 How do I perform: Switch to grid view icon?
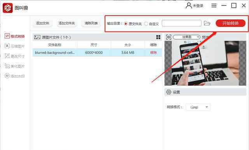(x=158, y=37)
